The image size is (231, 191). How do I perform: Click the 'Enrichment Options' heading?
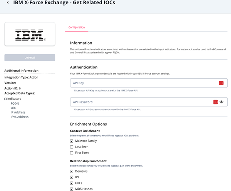[x=89, y=124]
